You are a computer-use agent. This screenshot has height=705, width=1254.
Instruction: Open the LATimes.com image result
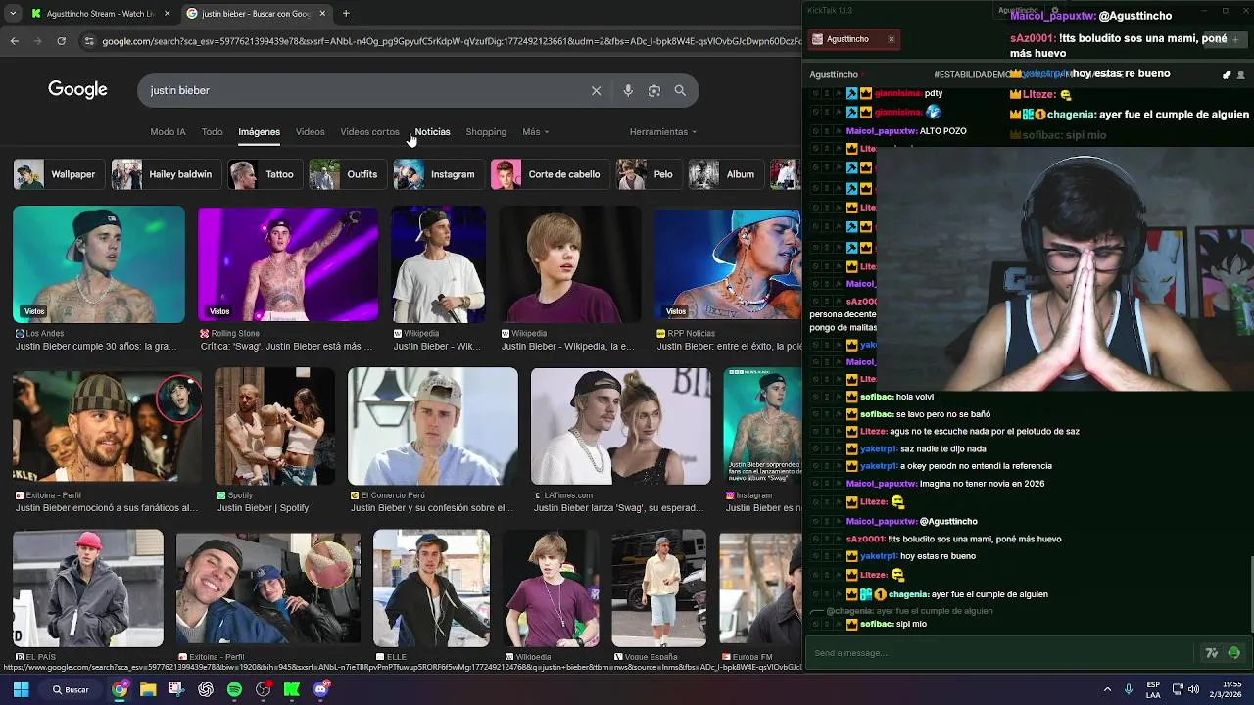620,426
